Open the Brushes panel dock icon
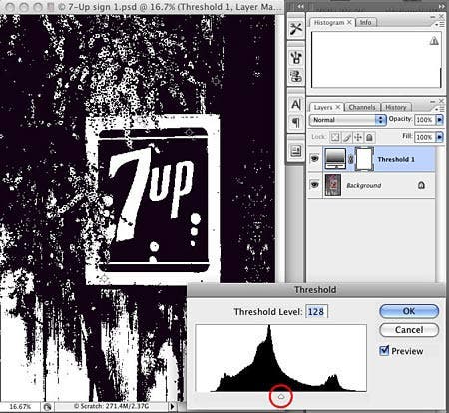 coord(295,57)
